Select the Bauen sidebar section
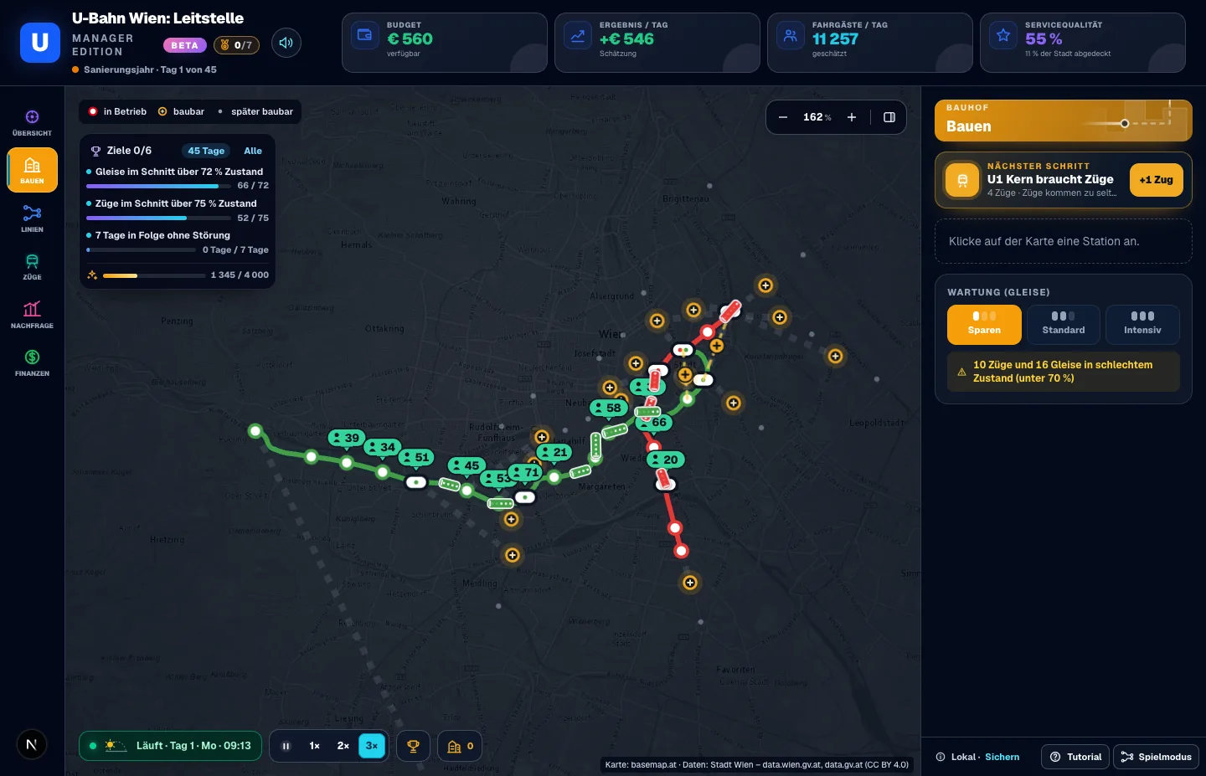Viewport: 1206px width, 776px height. tap(32, 170)
